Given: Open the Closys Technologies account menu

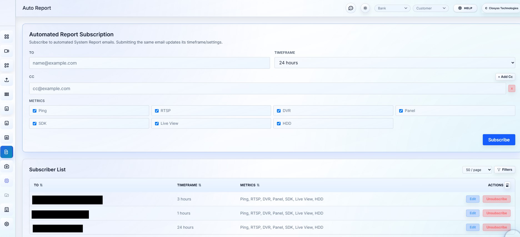Looking at the screenshot, I should [x=501, y=8].
